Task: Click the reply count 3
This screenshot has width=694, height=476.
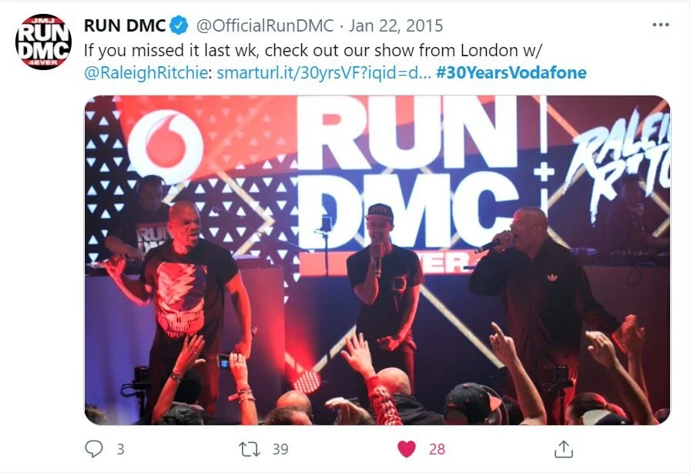Action: (120, 449)
